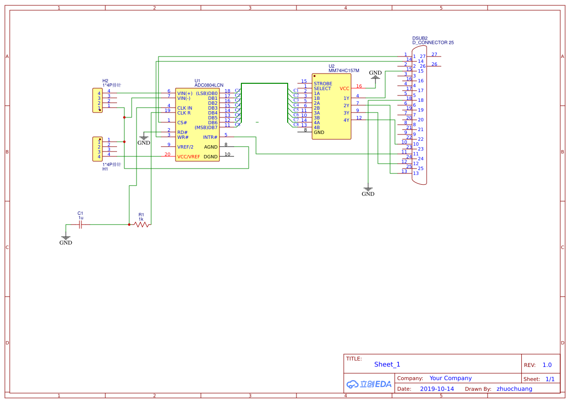Select the U2 MM74HC157M chip body
Screen dimensions: 570x403
pos(332,107)
